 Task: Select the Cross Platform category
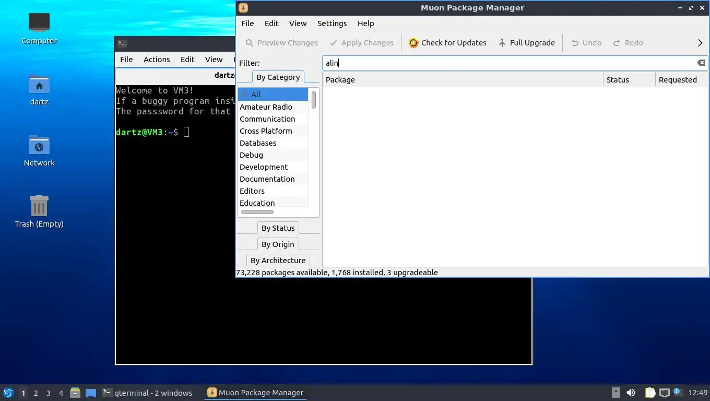click(x=273, y=131)
